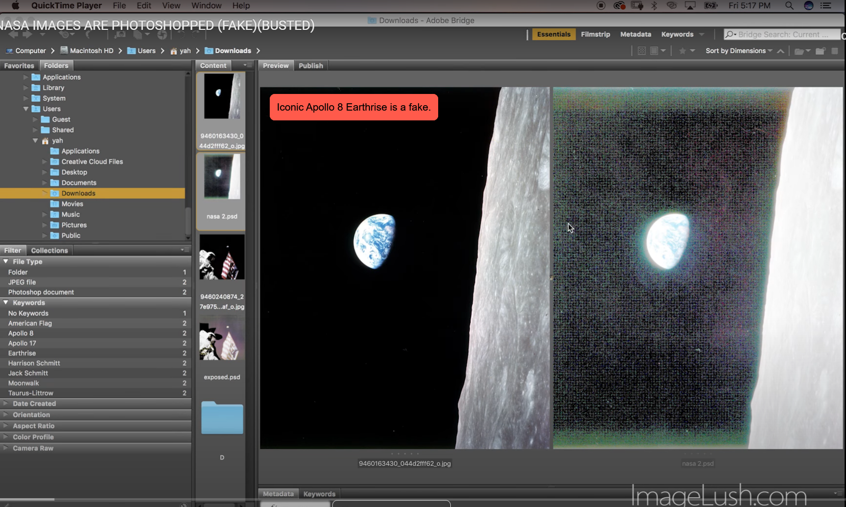Select the Pictures folder in tree
Viewport: 846px width, 507px height.
click(74, 225)
